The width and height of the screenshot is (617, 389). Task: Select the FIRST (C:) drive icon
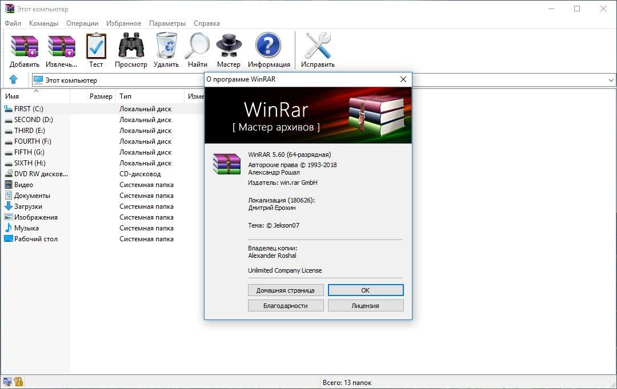point(8,109)
